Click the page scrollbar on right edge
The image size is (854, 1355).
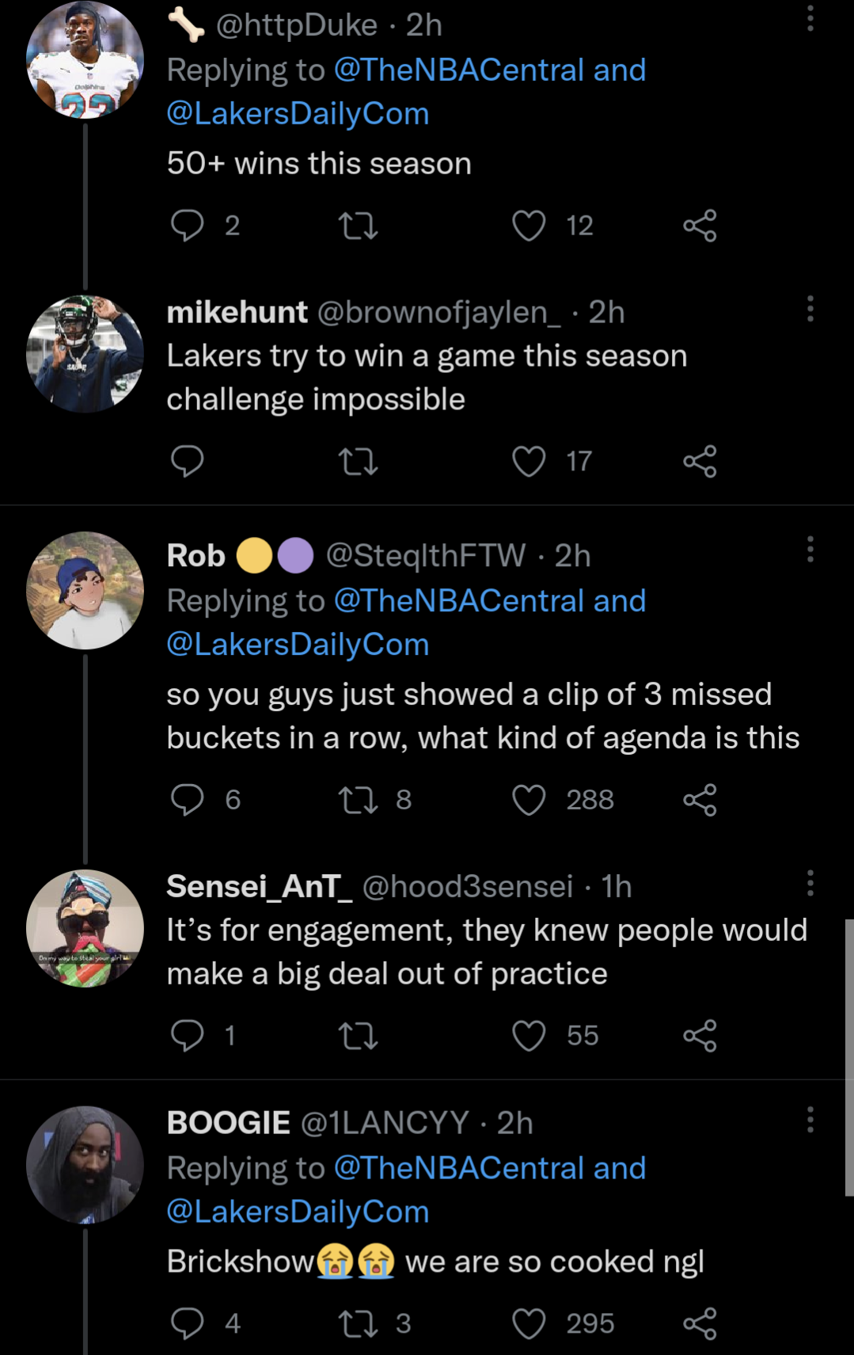(x=848, y=1057)
